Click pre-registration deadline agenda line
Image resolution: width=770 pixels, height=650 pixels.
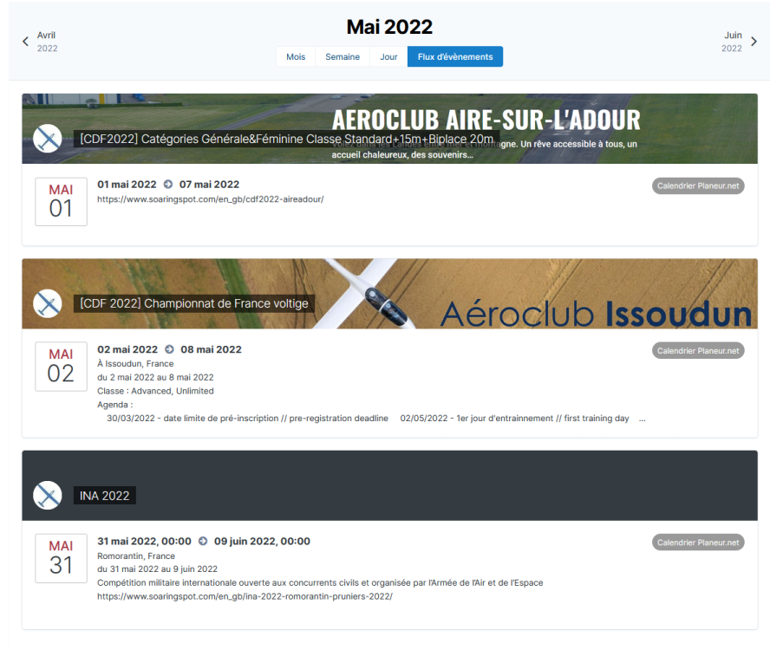[247, 419]
